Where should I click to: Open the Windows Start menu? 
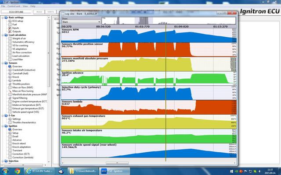tap(5, 171)
